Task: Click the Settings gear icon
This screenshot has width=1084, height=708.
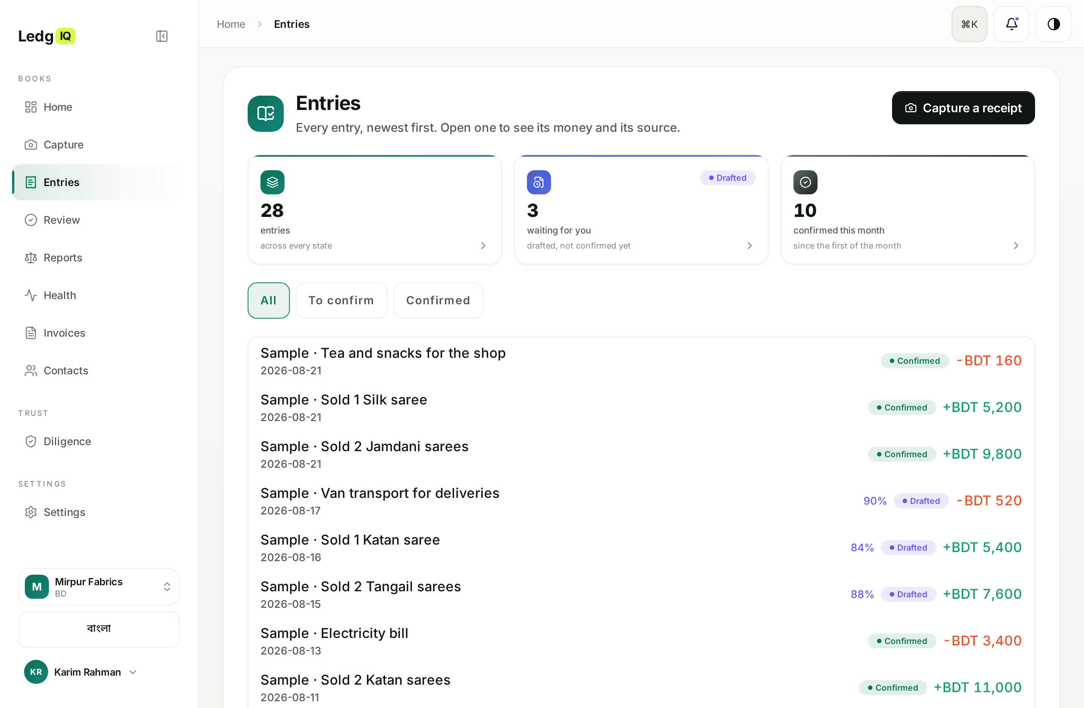Action: pos(30,512)
